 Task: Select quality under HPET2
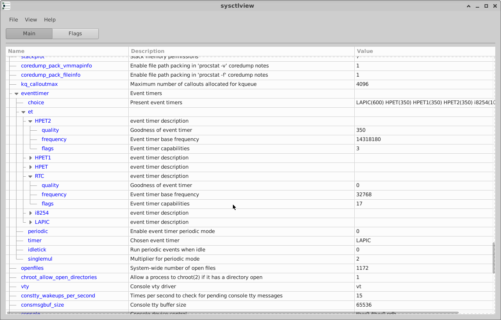[50, 130]
